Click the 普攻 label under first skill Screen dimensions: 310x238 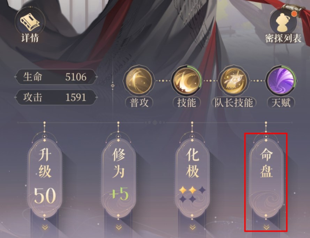point(139,103)
